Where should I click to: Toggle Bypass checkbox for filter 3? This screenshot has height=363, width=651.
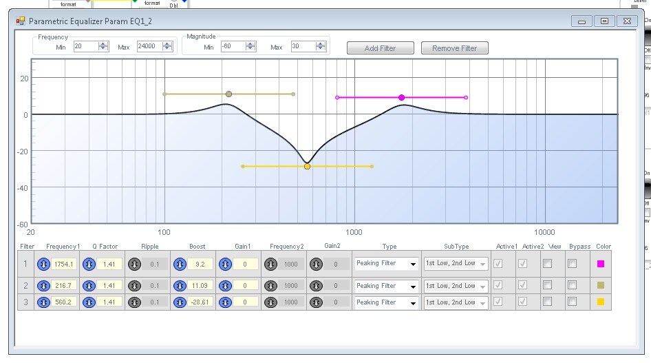click(572, 302)
